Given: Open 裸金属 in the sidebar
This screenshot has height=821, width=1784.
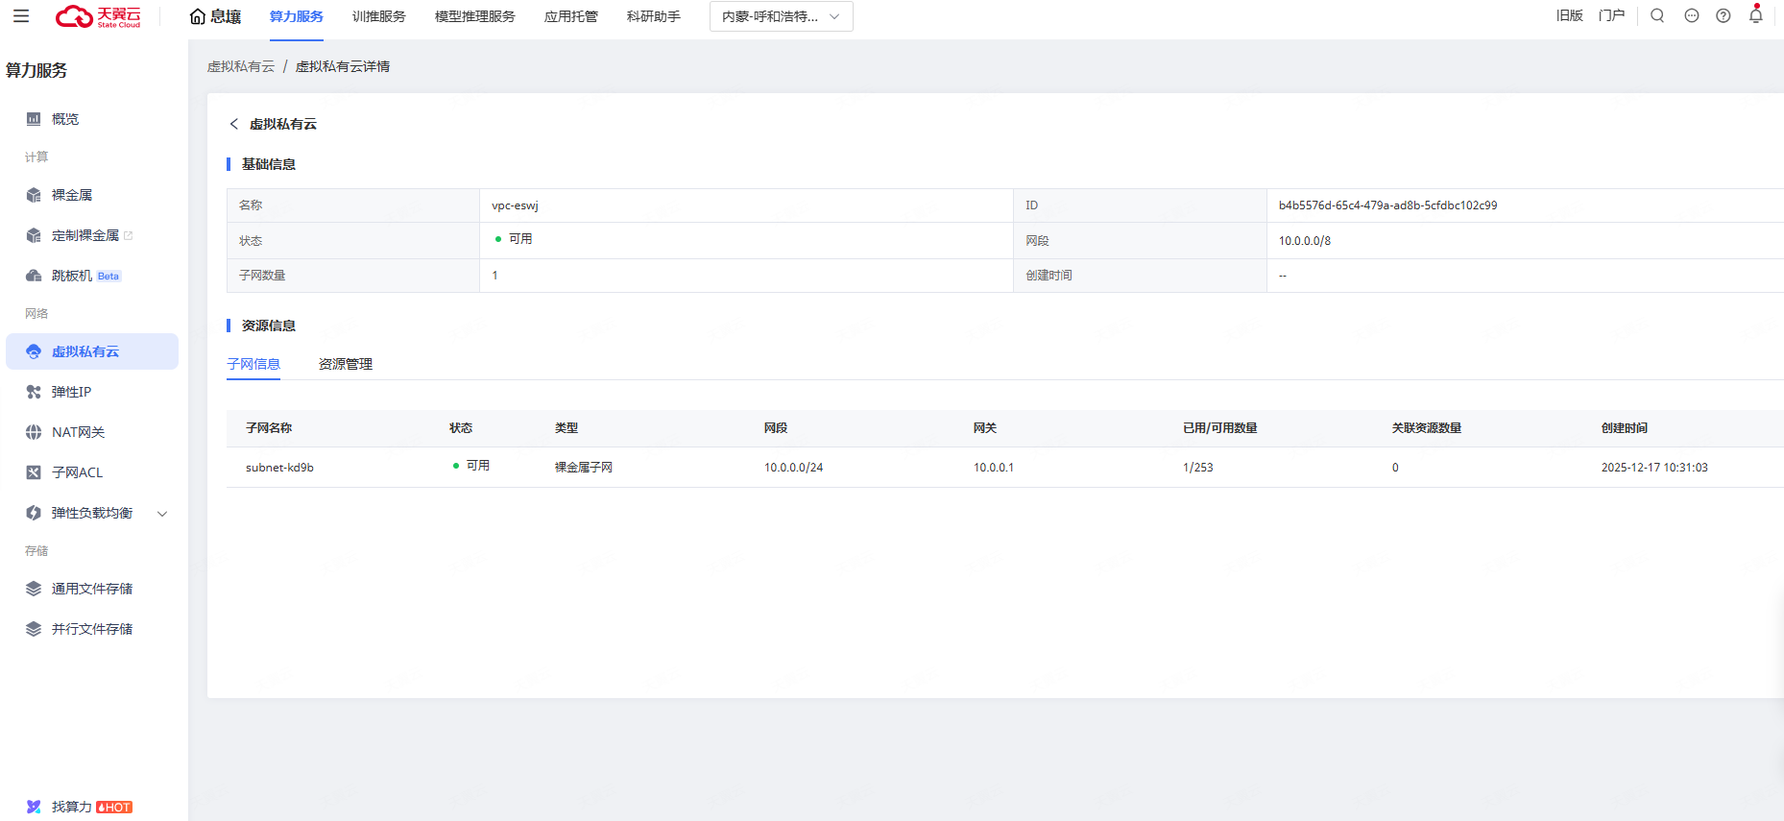Looking at the screenshot, I should point(72,195).
